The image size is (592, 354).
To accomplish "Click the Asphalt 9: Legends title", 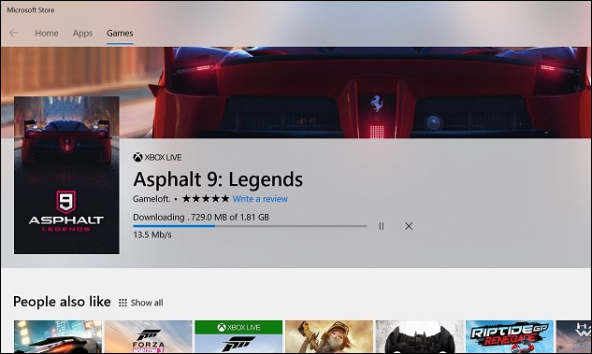I will (x=218, y=179).
